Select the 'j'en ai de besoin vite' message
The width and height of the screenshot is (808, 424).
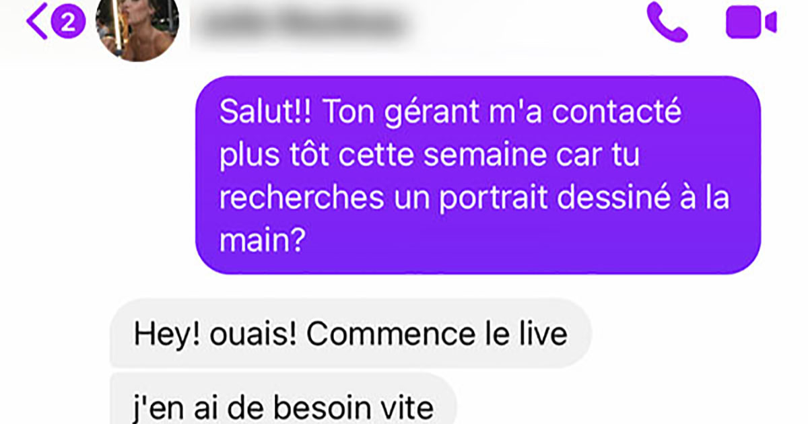click(x=283, y=401)
